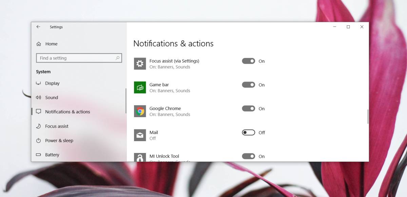Minimize the Settings window
This screenshot has width=407, height=197.
[x=334, y=27]
